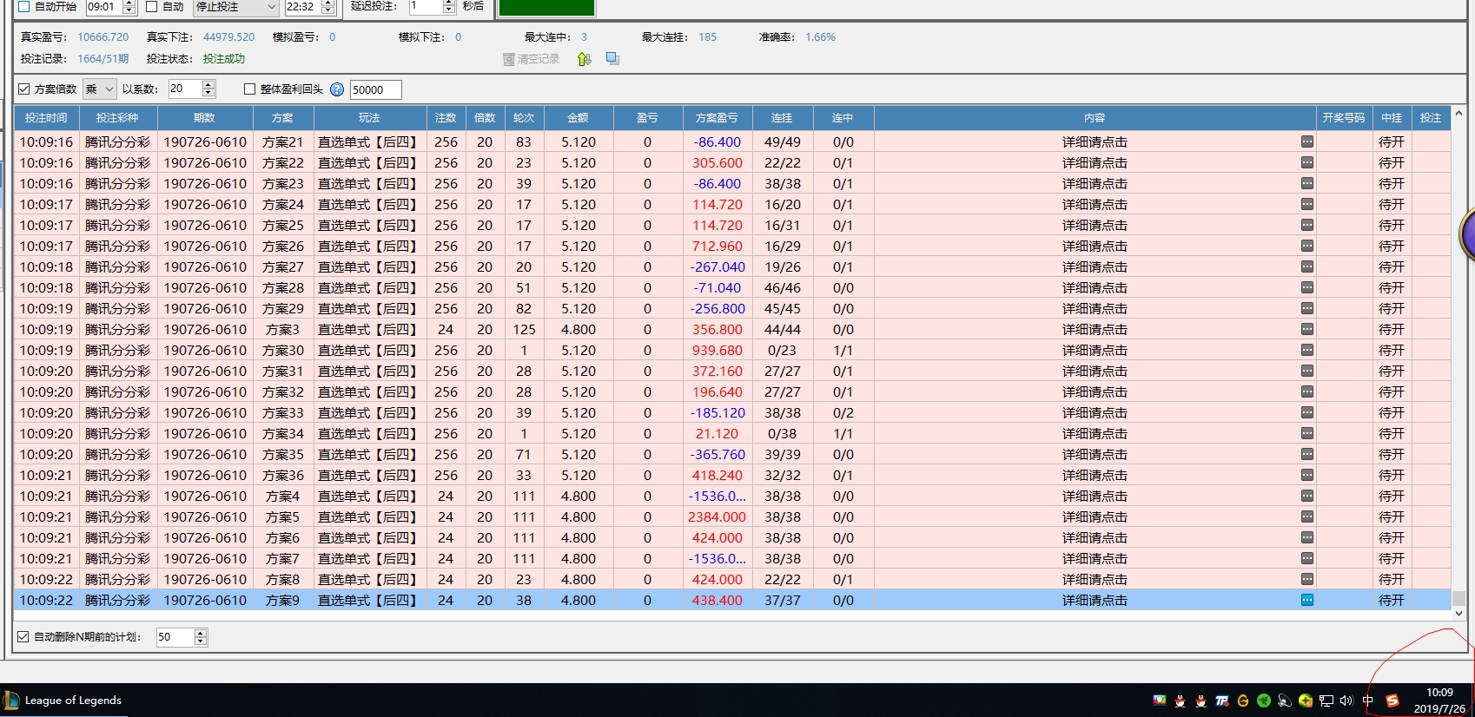Click the 期数 column header
Viewport: 1475px width, 717px height.
pos(204,118)
